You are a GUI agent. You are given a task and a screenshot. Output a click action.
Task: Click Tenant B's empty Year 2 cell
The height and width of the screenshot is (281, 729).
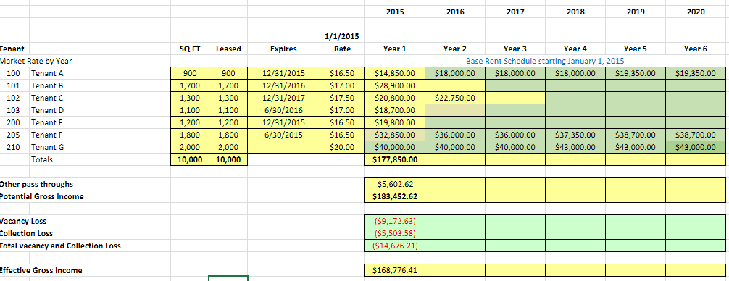[455, 85]
